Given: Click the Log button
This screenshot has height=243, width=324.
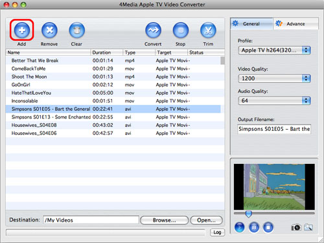Looking at the screenshot, I should [217, 232].
